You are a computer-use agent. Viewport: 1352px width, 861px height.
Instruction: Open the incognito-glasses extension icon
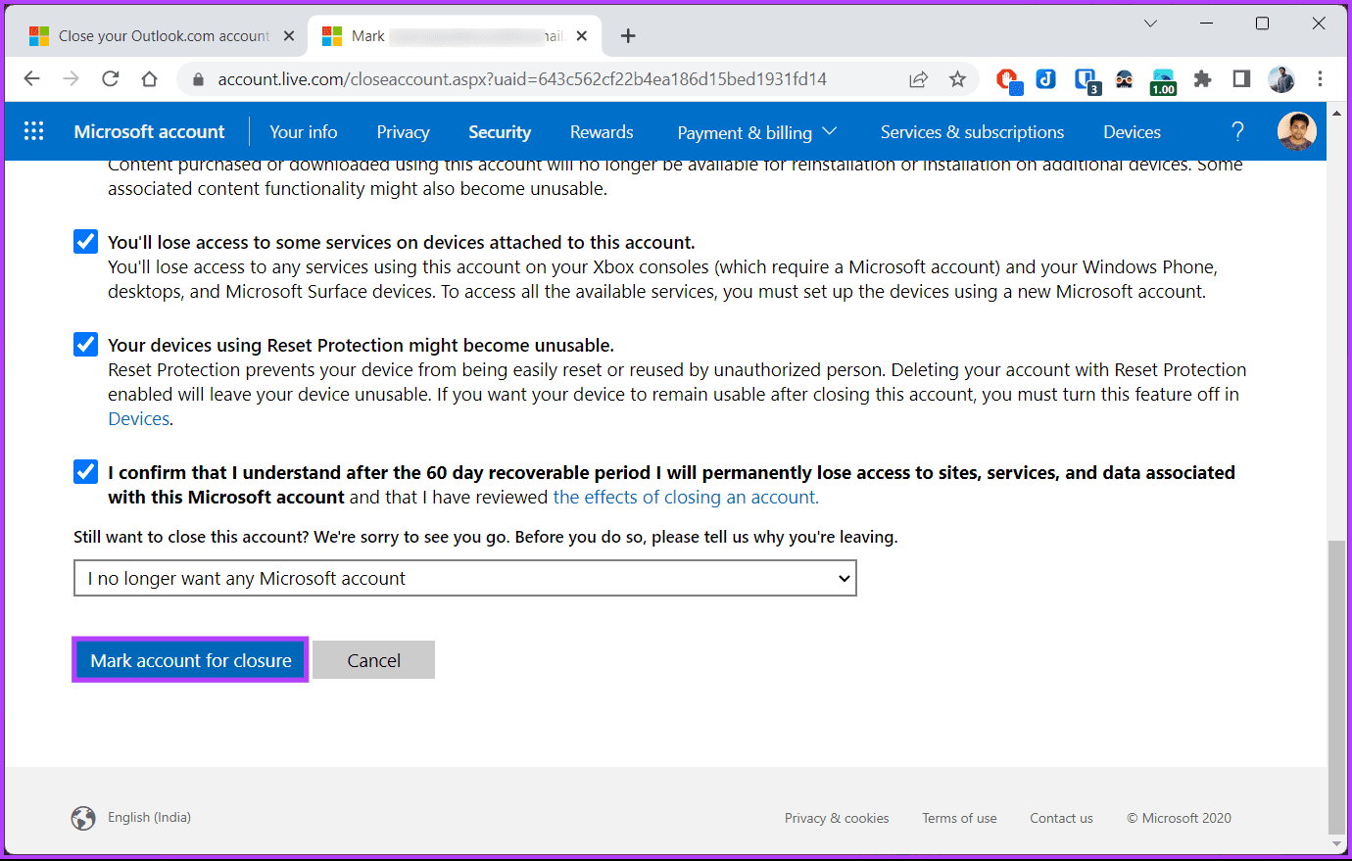1124,79
